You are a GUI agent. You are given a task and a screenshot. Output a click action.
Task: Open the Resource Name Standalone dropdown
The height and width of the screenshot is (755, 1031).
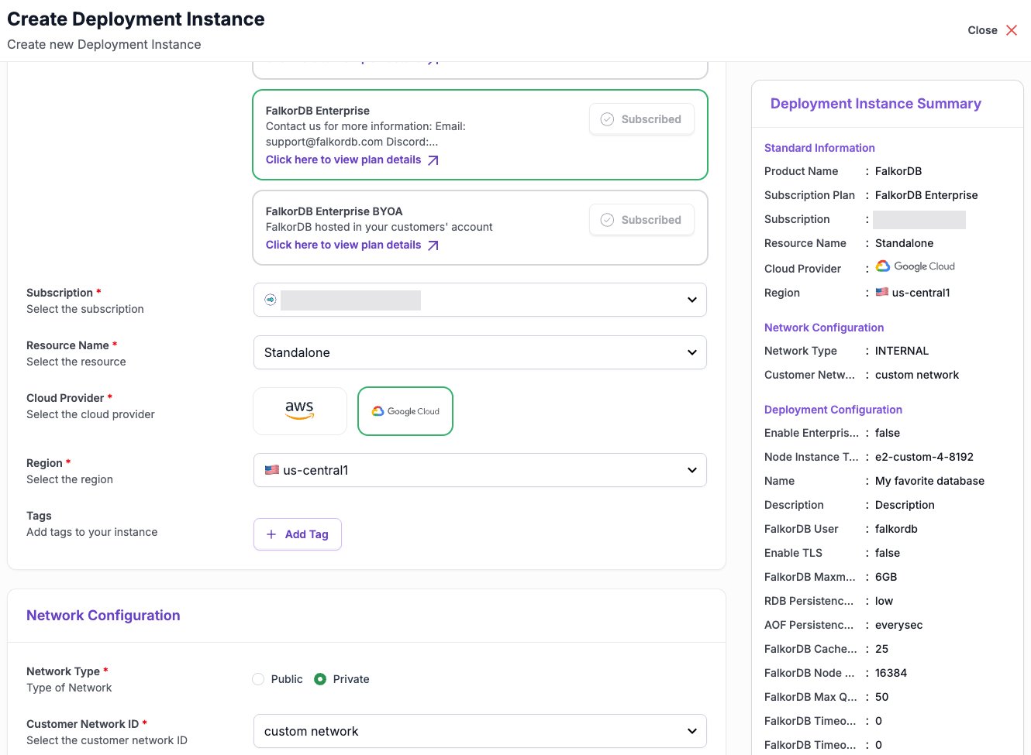click(480, 352)
